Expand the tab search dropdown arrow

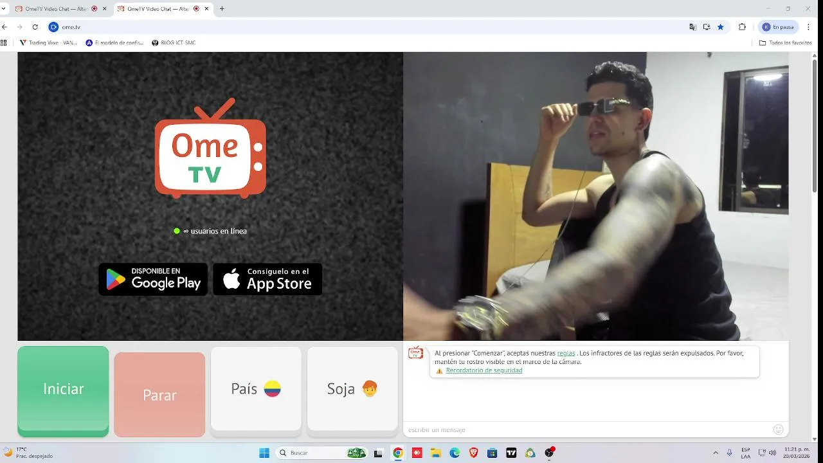(x=5, y=9)
